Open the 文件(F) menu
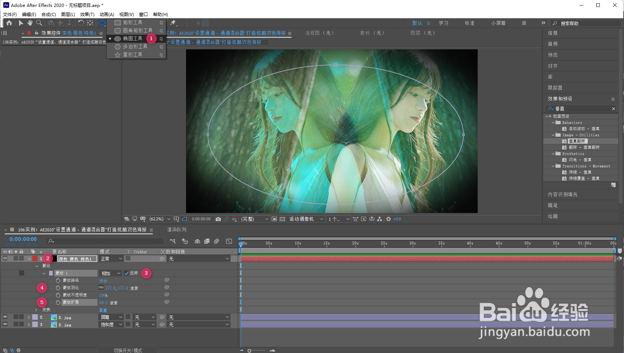The height and width of the screenshot is (353, 624). (10, 15)
